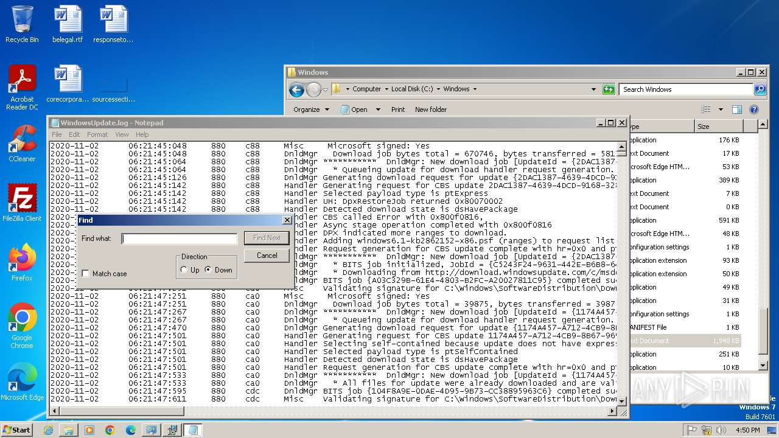
Task: Click the search magnifier icon in Explorer
Action: (x=760, y=89)
